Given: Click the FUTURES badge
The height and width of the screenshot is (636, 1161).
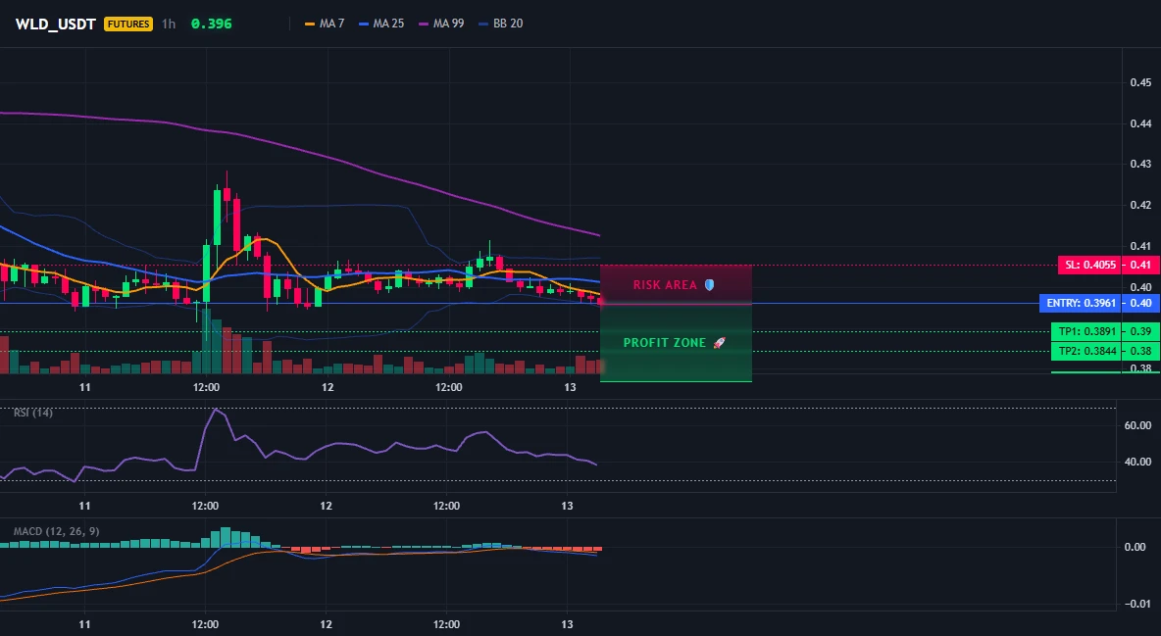Looking at the screenshot, I should coord(128,24).
